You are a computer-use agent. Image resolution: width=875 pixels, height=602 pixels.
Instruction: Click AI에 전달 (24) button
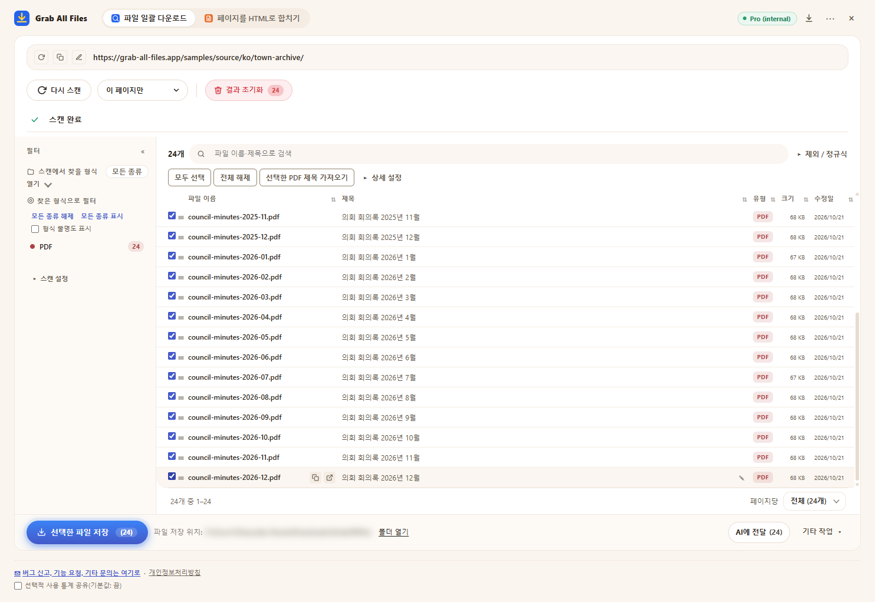(759, 532)
